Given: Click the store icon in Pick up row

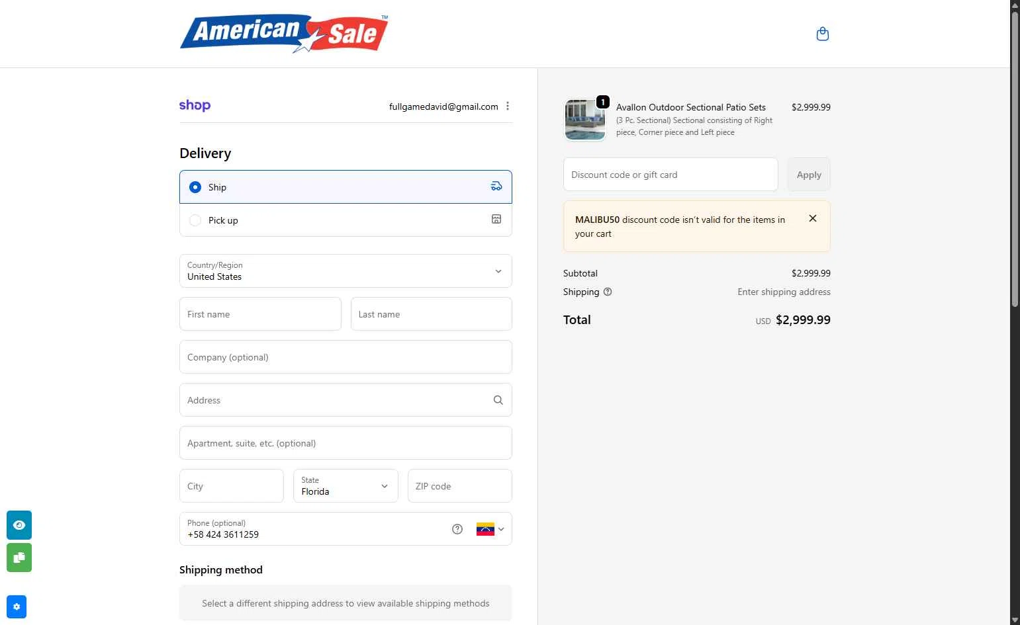Looking at the screenshot, I should click(496, 220).
